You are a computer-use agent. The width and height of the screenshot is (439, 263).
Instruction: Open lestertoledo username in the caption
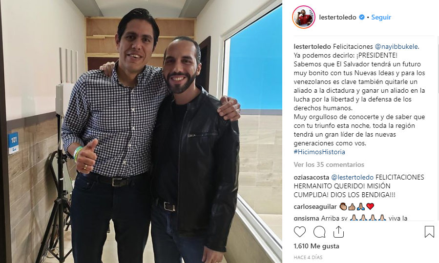(x=313, y=47)
